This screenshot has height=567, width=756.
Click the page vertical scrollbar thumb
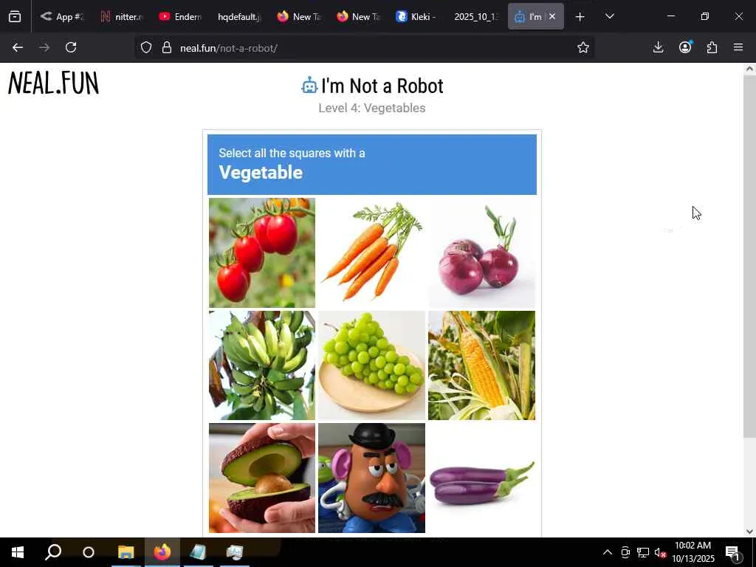click(749, 256)
